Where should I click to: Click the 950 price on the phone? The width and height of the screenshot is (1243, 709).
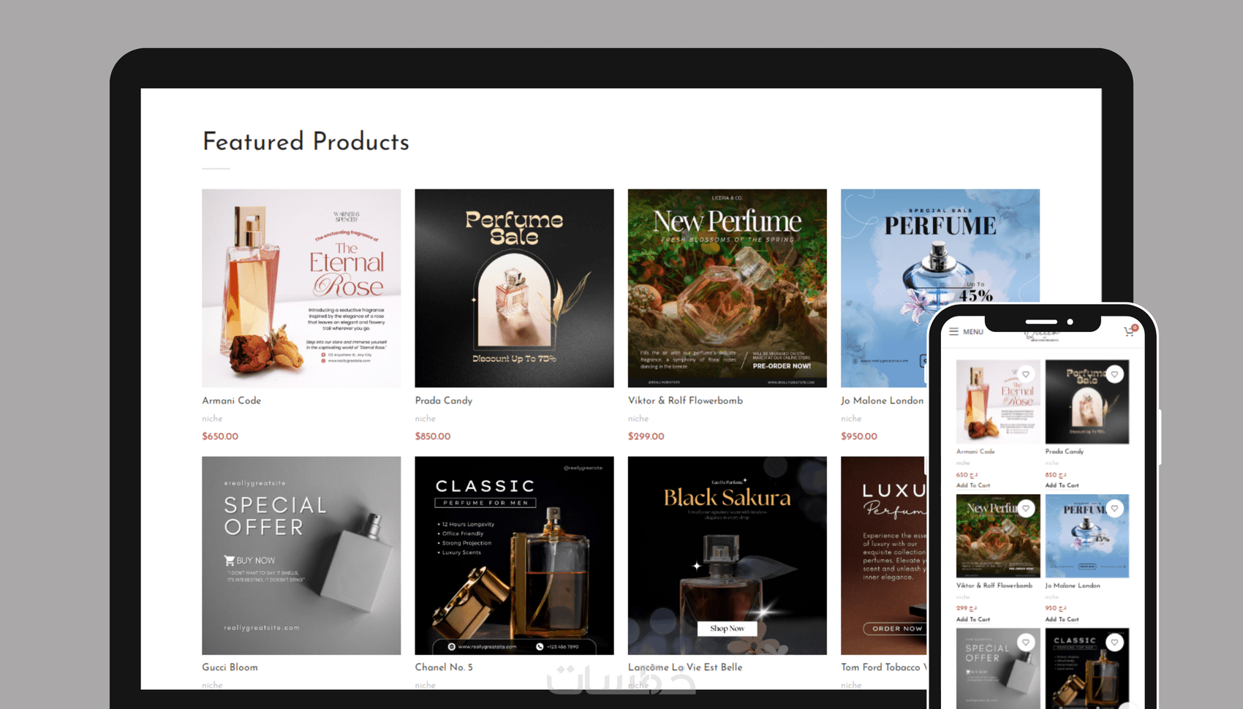pos(1056,608)
